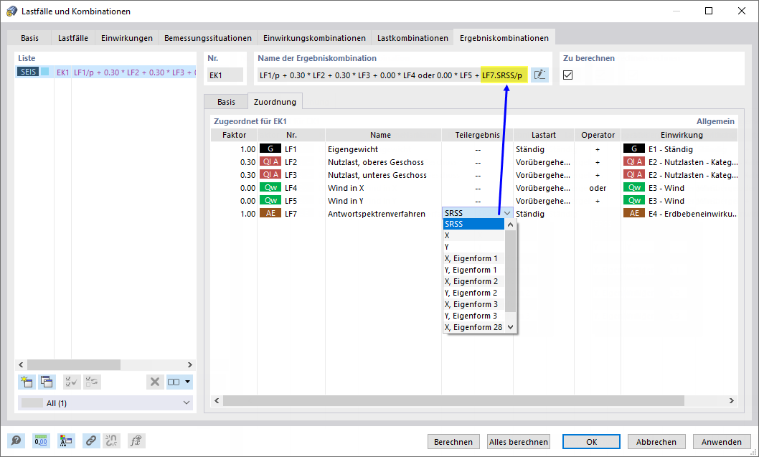The height and width of the screenshot is (457, 759).
Task: Toggle the Zu berechnen checkbox
Action: tap(567, 75)
